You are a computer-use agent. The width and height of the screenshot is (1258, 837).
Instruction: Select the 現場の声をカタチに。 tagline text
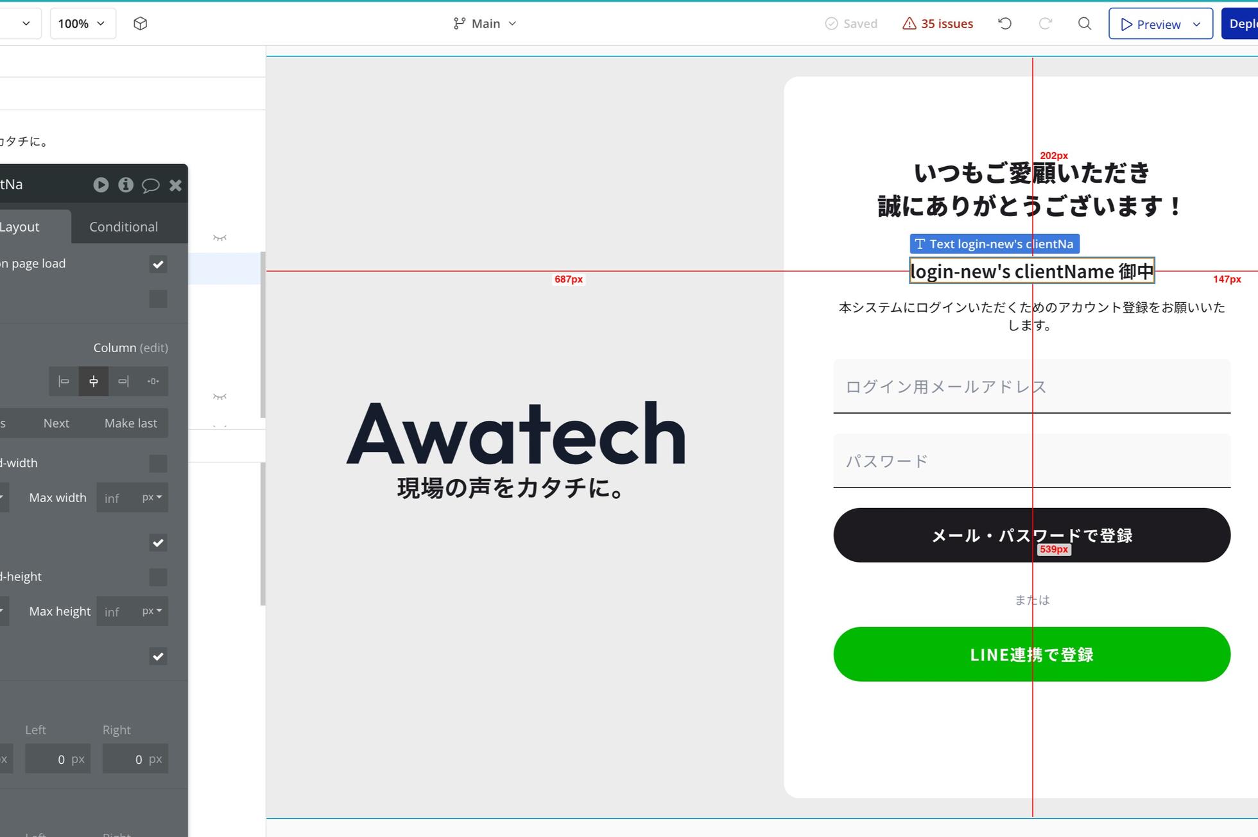coord(510,488)
